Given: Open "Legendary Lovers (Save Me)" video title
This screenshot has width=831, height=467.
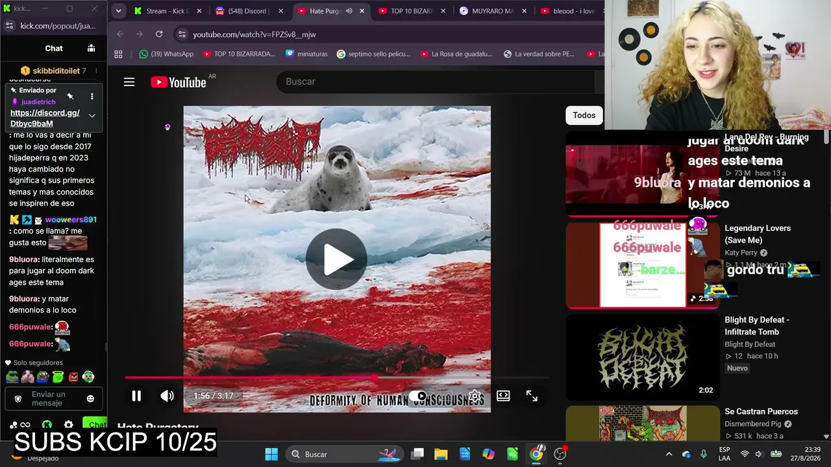Looking at the screenshot, I should (x=758, y=234).
